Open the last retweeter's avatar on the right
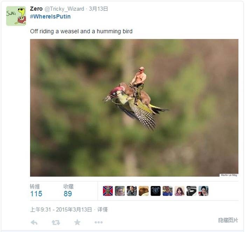The height and width of the screenshot is (232, 245). click(203, 191)
